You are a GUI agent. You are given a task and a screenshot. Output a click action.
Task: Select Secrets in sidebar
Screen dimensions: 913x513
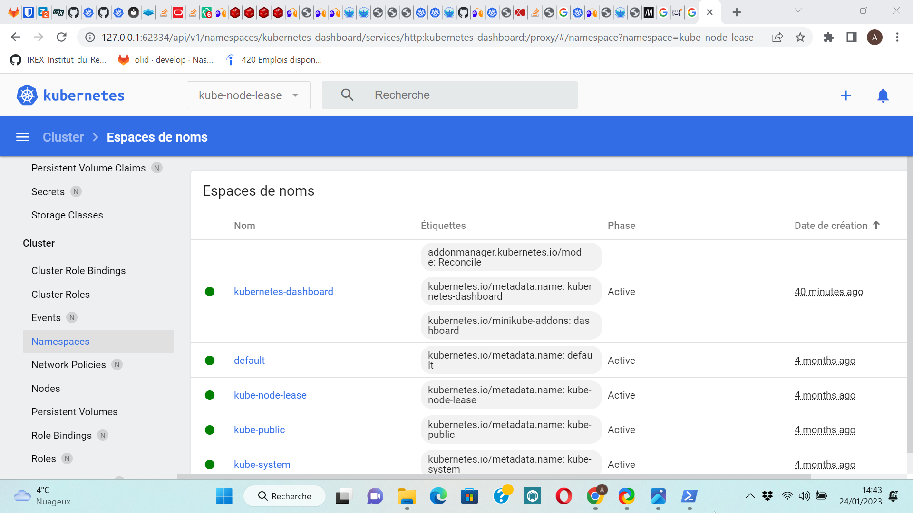(x=48, y=192)
